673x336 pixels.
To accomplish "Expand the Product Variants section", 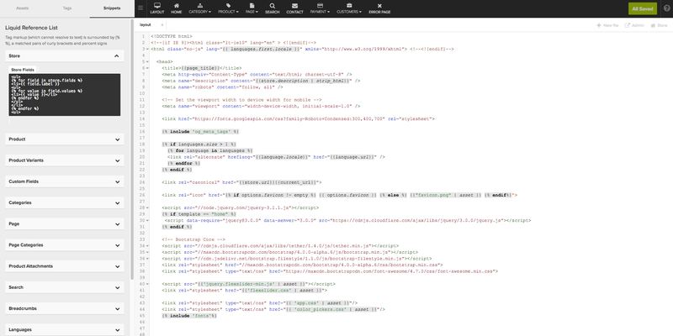I will coord(65,160).
